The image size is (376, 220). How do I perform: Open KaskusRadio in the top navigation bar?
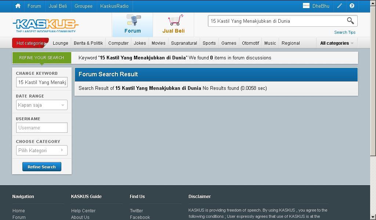tap(115, 6)
